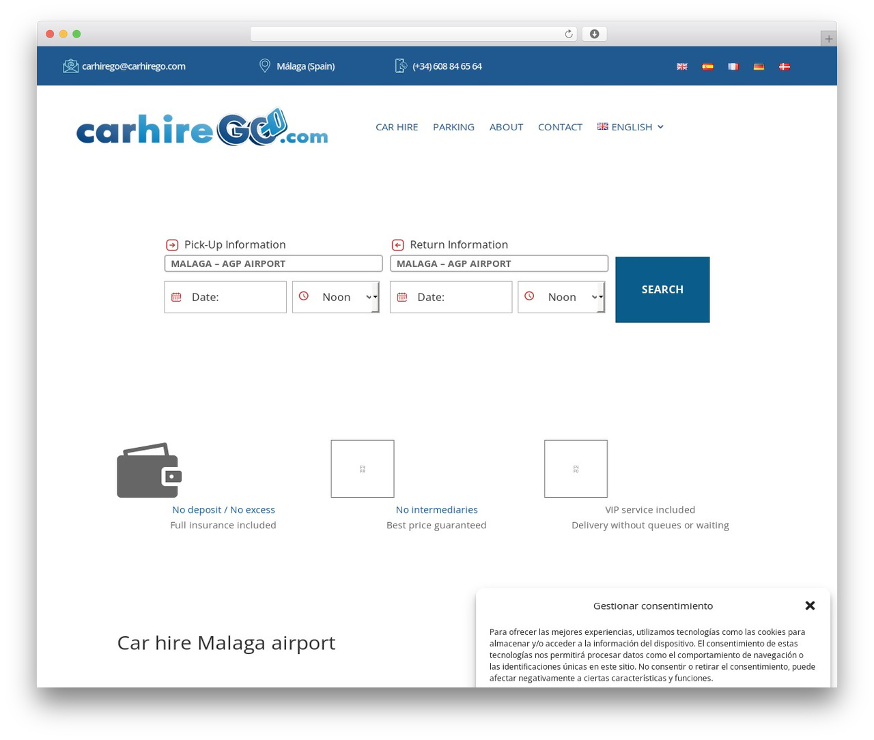Close the Gestionar consentimiento popup

coord(810,606)
